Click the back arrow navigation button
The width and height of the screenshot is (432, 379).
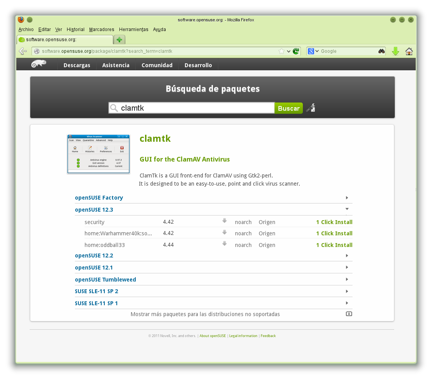[x=23, y=51]
